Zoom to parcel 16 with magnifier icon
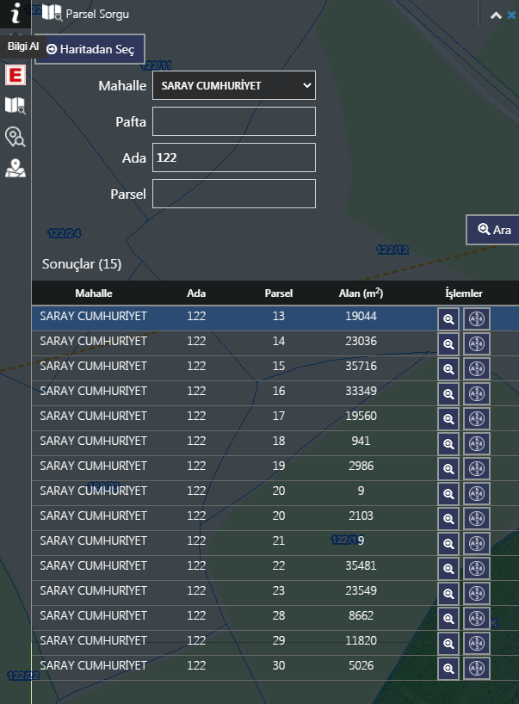The height and width of the screenshot is (704, 519). [x=448, y=394]
